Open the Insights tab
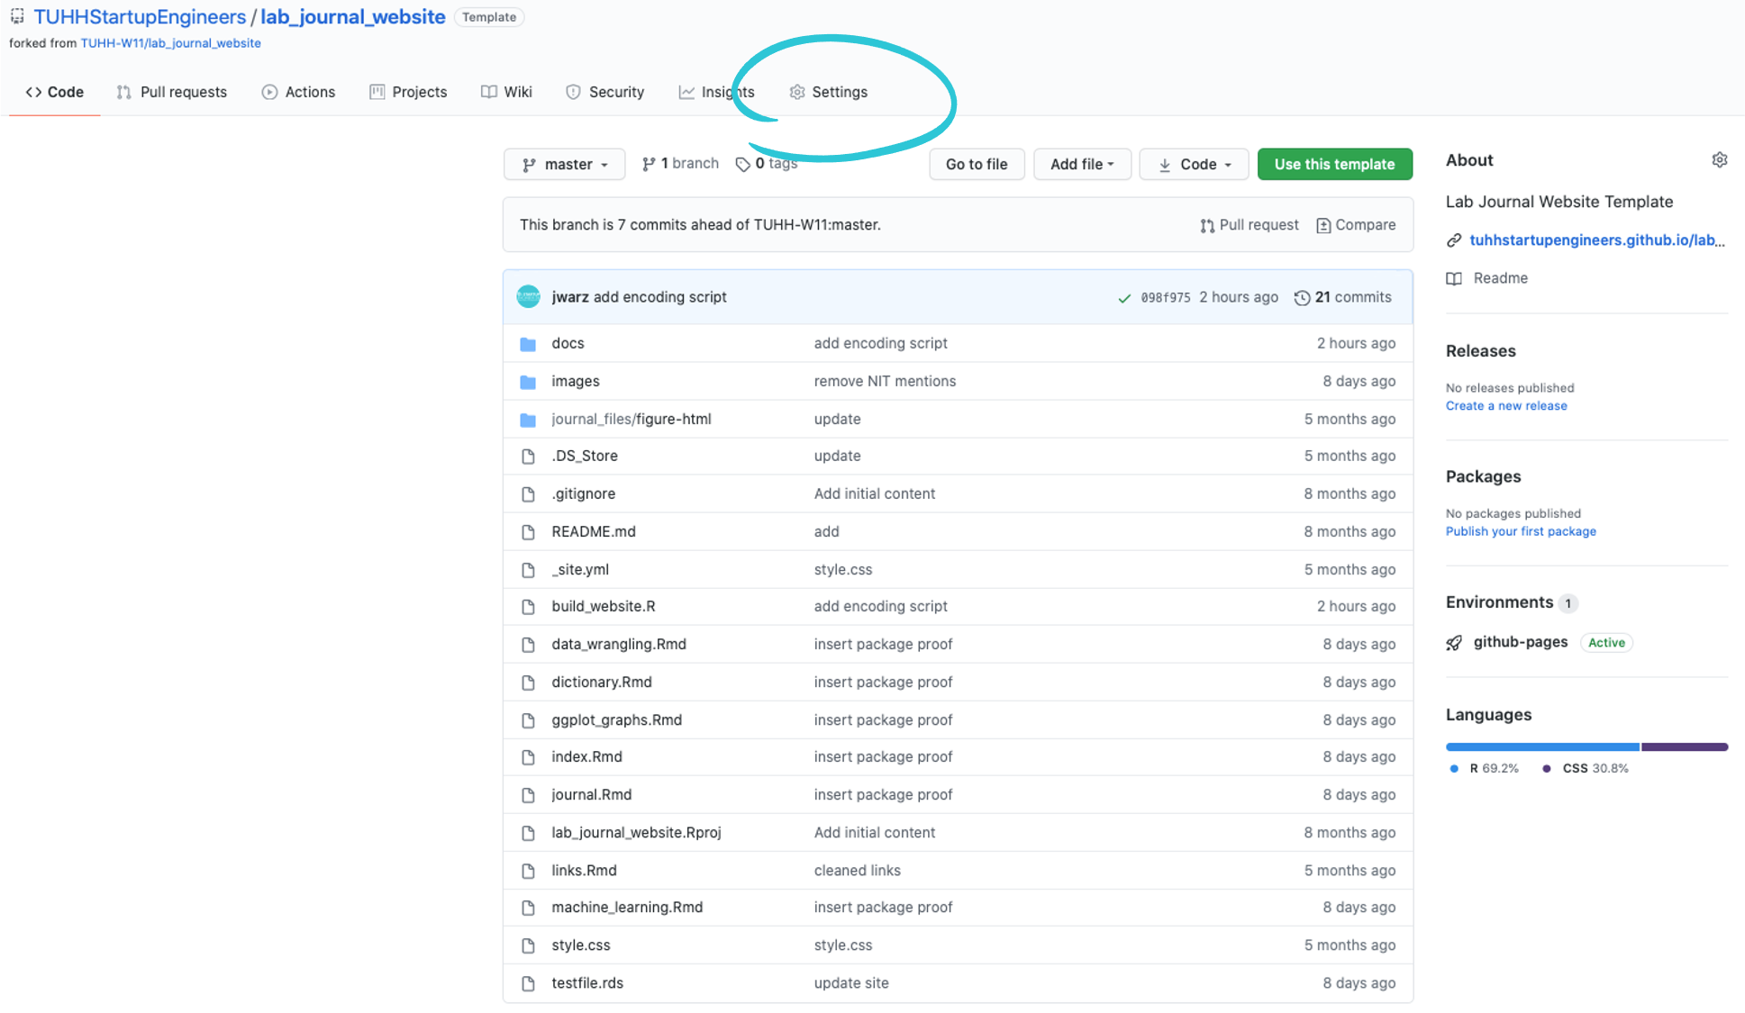Image resolution: width=1745 pixels, height=1013 pixels. click(x=716, y=92)
